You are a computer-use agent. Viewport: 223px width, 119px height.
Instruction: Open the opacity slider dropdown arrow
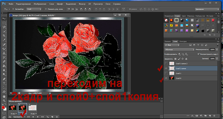coord(217,50)
